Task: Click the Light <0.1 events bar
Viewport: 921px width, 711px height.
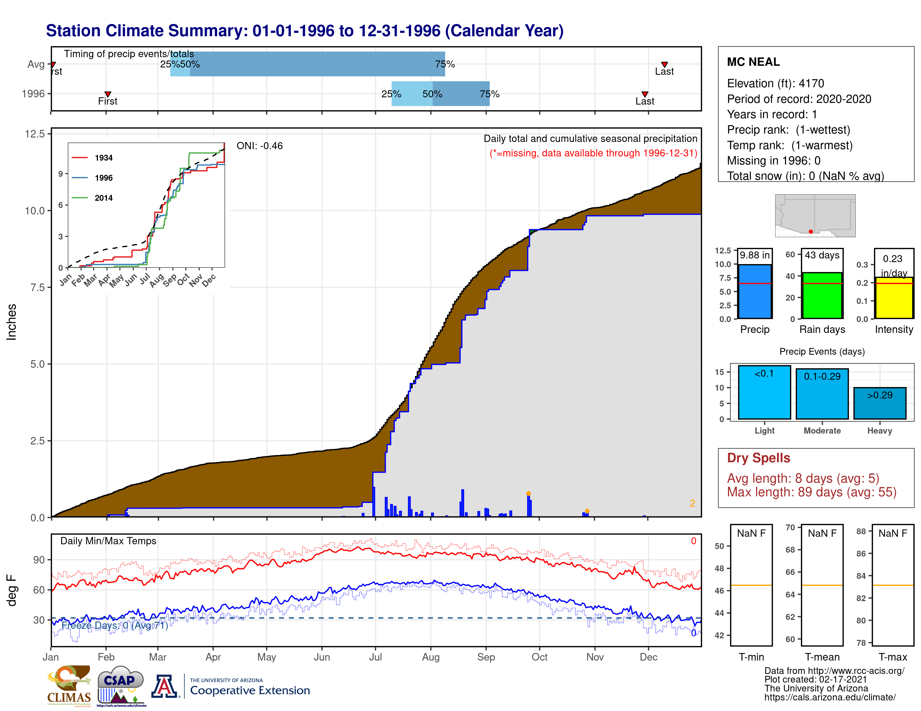Action: (x=764, y=392)
